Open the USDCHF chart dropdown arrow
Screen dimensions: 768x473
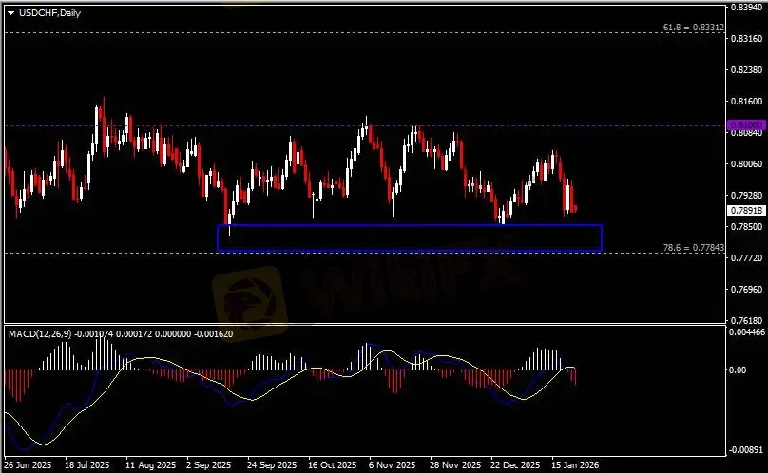(10, 12)
